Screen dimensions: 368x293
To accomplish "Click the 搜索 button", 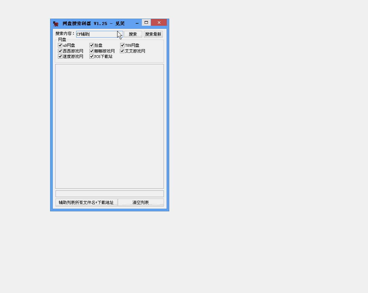I will [x=133, y=34].
